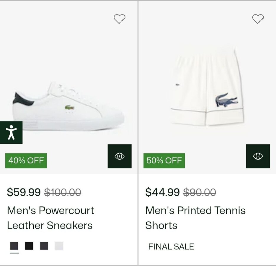
Task: Pick the dark swatch beside the white swatch
Action: coord(44,246)
